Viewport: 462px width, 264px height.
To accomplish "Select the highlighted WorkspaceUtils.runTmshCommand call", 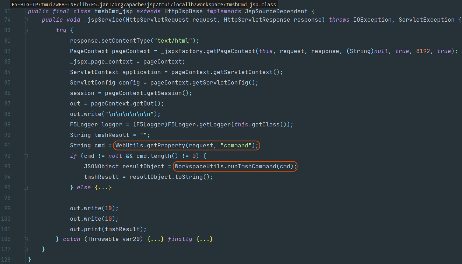I will pyautogui.click(x=235, y=166).
